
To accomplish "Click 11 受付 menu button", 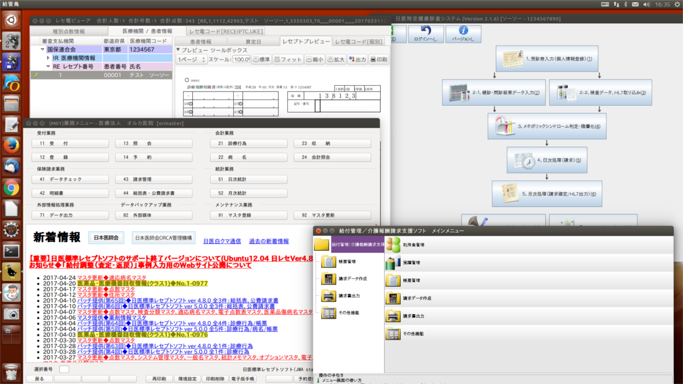I will coord(71,143).
